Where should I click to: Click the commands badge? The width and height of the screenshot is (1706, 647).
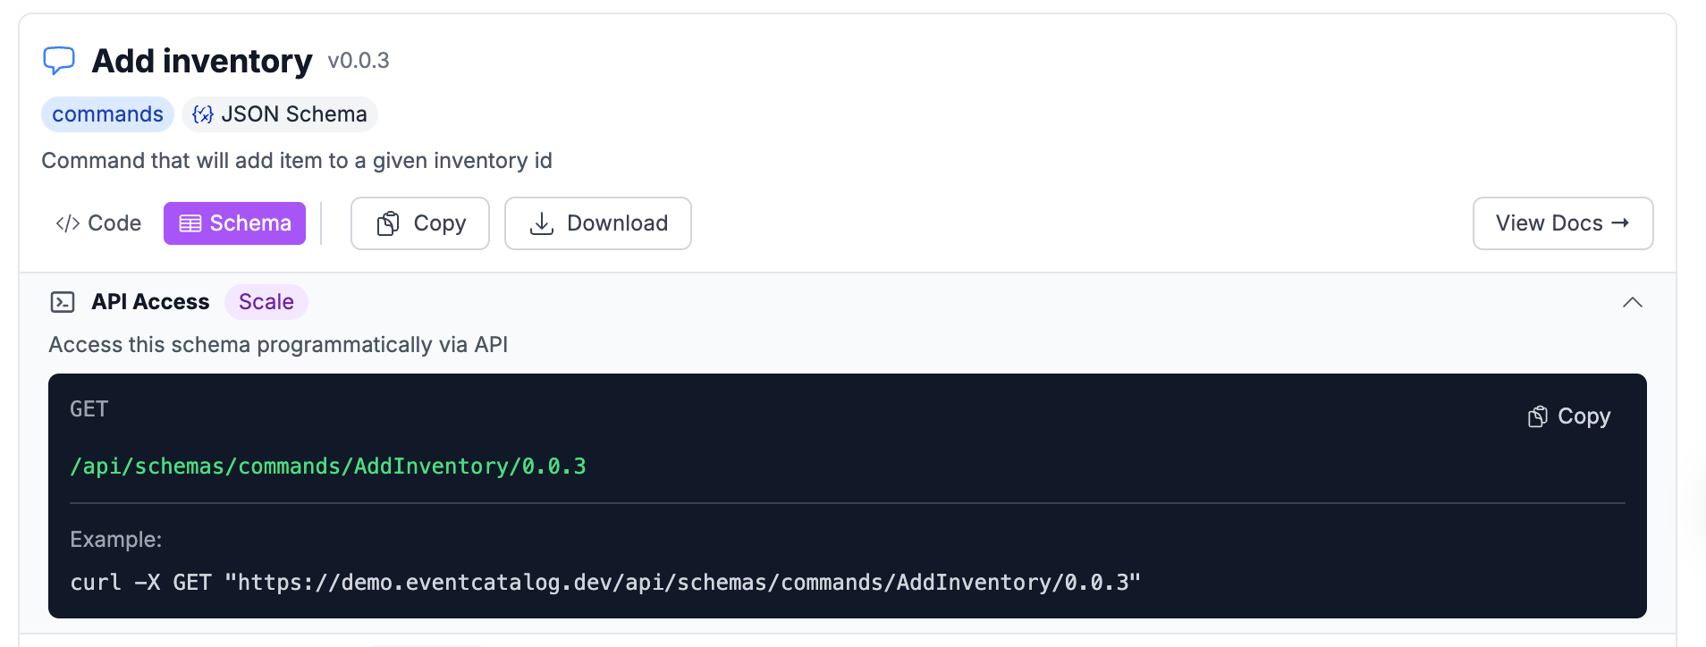click(x=107, y=114)
